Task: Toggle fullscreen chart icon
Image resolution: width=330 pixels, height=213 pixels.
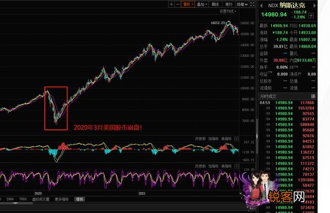Action: point(252,4)
